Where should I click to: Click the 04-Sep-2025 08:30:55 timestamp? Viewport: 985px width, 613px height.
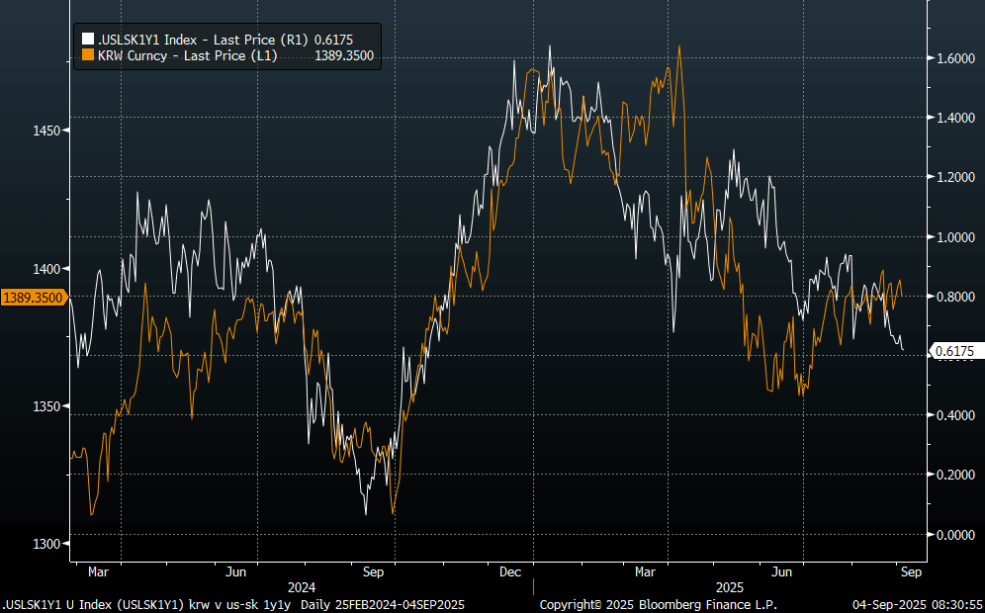pos(916,604)
